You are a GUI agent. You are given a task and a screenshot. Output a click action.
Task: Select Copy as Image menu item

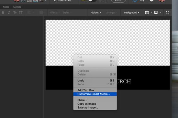click(x=95, y=104)
